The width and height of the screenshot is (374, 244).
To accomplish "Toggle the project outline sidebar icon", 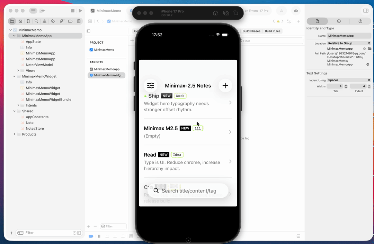I will (89, 31).
